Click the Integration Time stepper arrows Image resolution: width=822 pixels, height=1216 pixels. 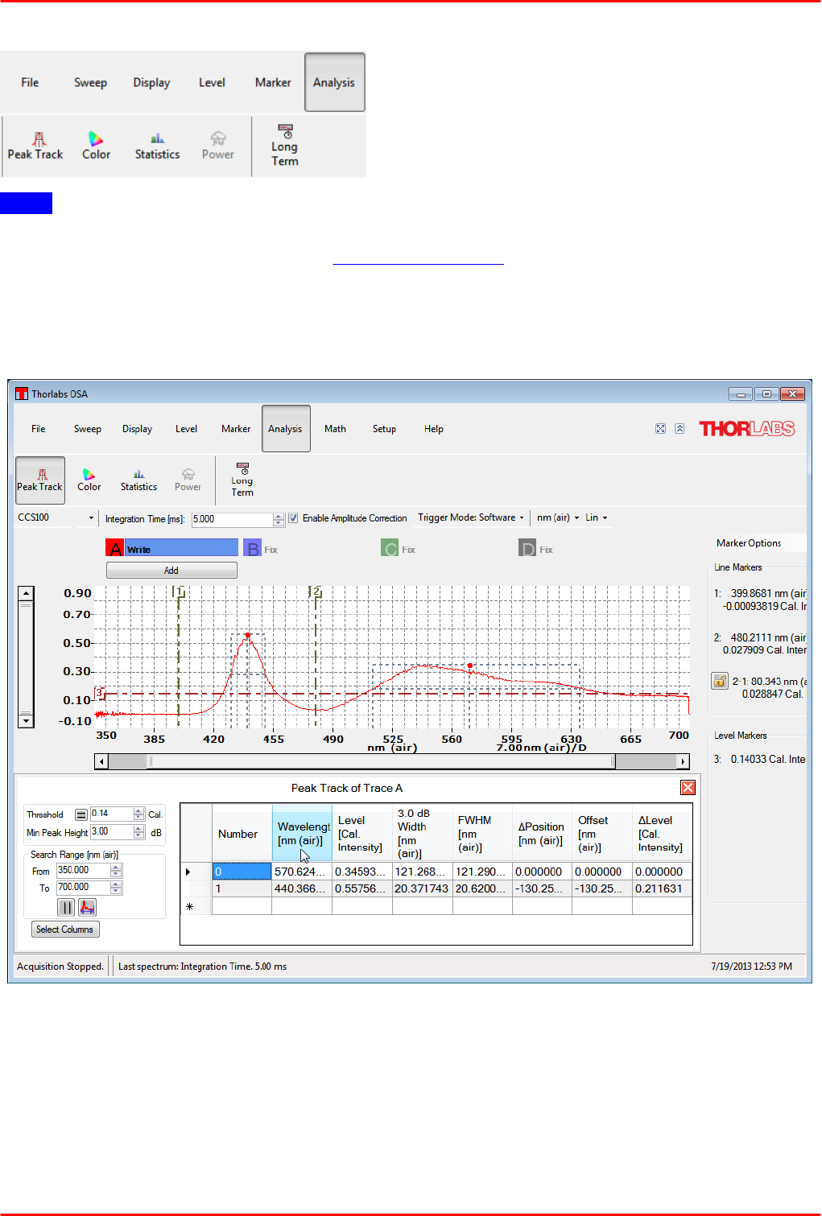[x=279, y=519]
